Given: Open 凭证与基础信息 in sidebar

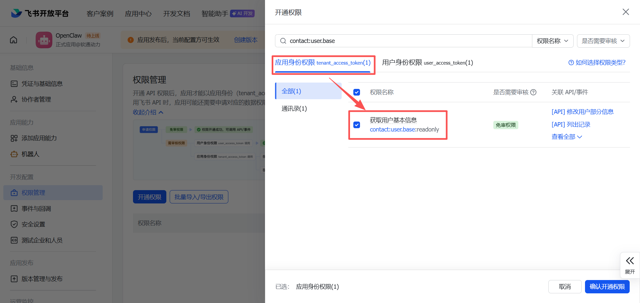Looking at the screenshot, I should pyautogui.click(x=42, y=84).
